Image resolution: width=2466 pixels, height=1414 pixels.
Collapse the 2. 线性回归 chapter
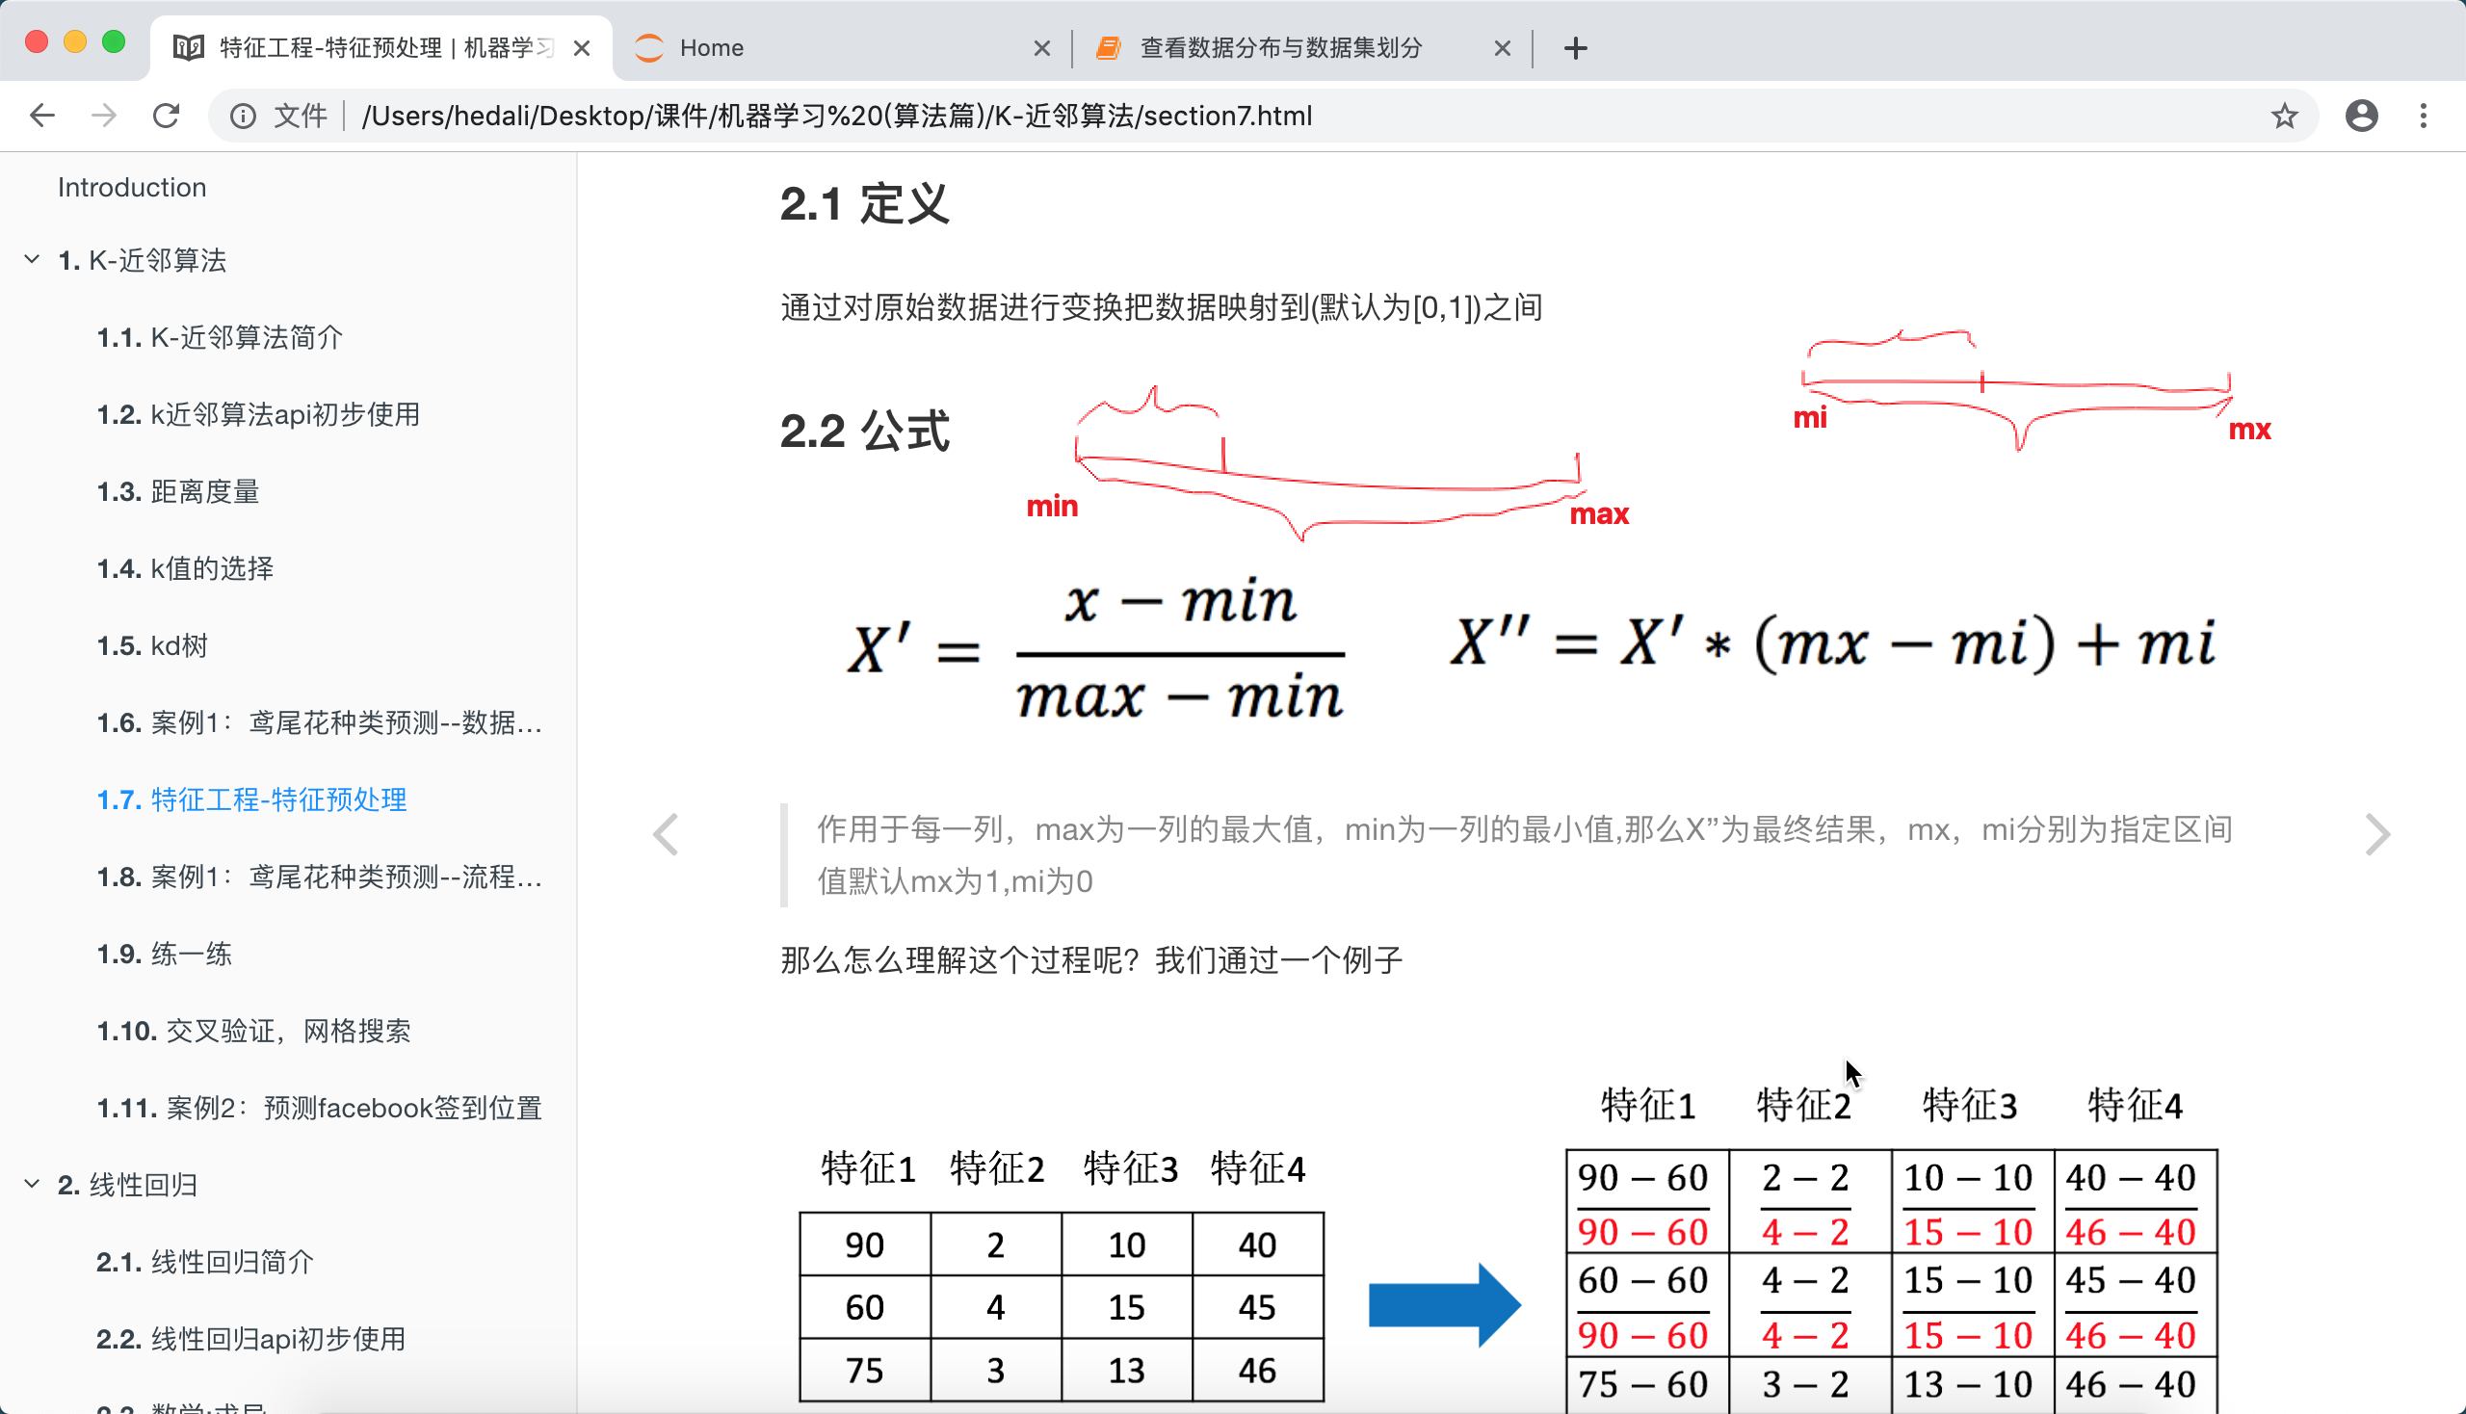point(32,1184)
